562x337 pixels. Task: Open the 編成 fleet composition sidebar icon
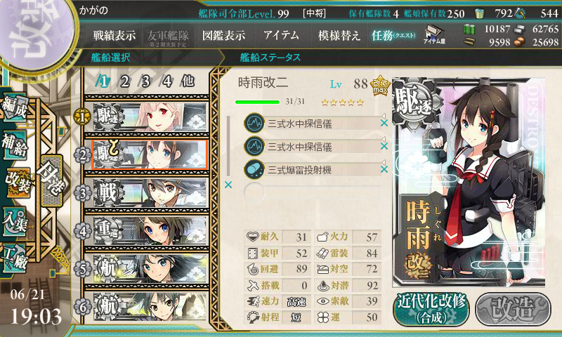pos(15,107)
